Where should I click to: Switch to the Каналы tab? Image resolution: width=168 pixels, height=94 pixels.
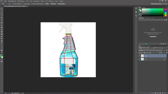tap(144, 46)
